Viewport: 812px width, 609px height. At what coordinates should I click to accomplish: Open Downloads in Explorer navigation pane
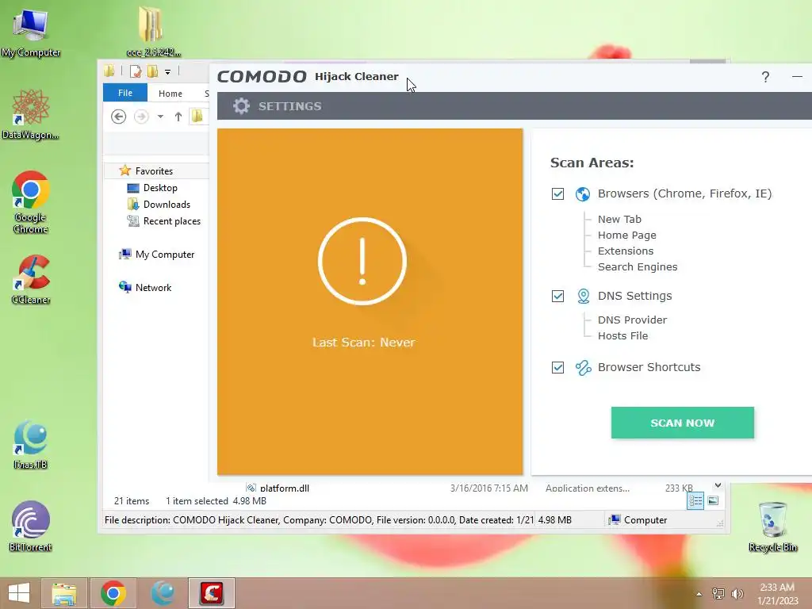pos(167,205)
